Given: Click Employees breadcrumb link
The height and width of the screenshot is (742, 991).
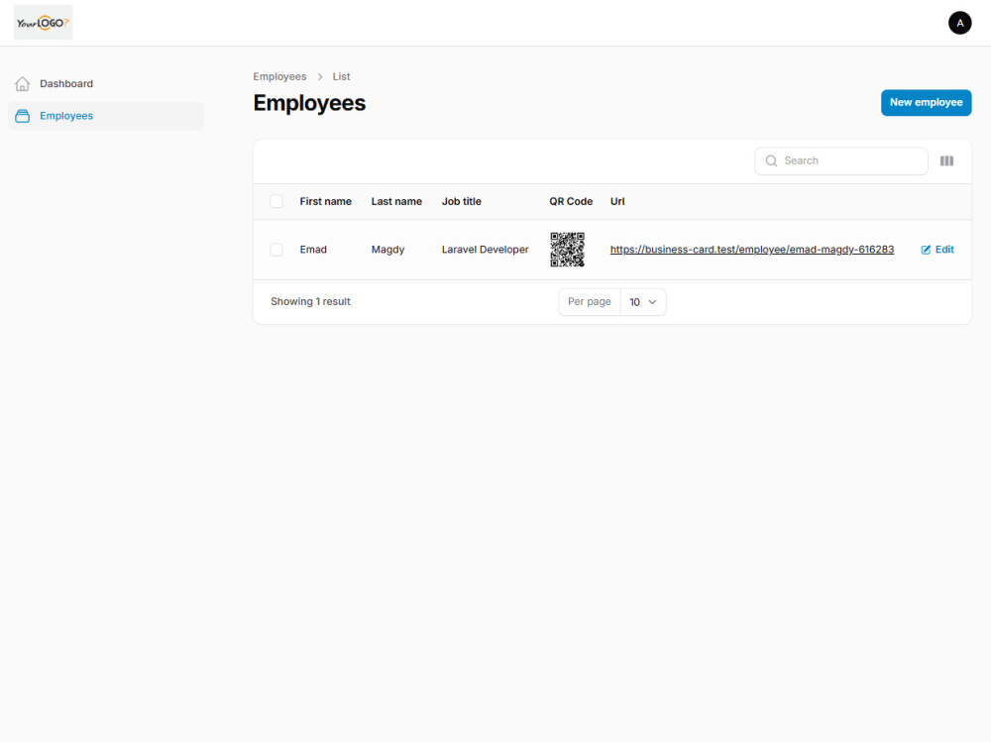Looking at the screenshot, I should click(x=279, y=76).
